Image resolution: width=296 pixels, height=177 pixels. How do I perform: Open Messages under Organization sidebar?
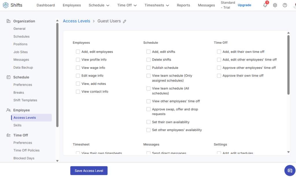tap(21, 59)
